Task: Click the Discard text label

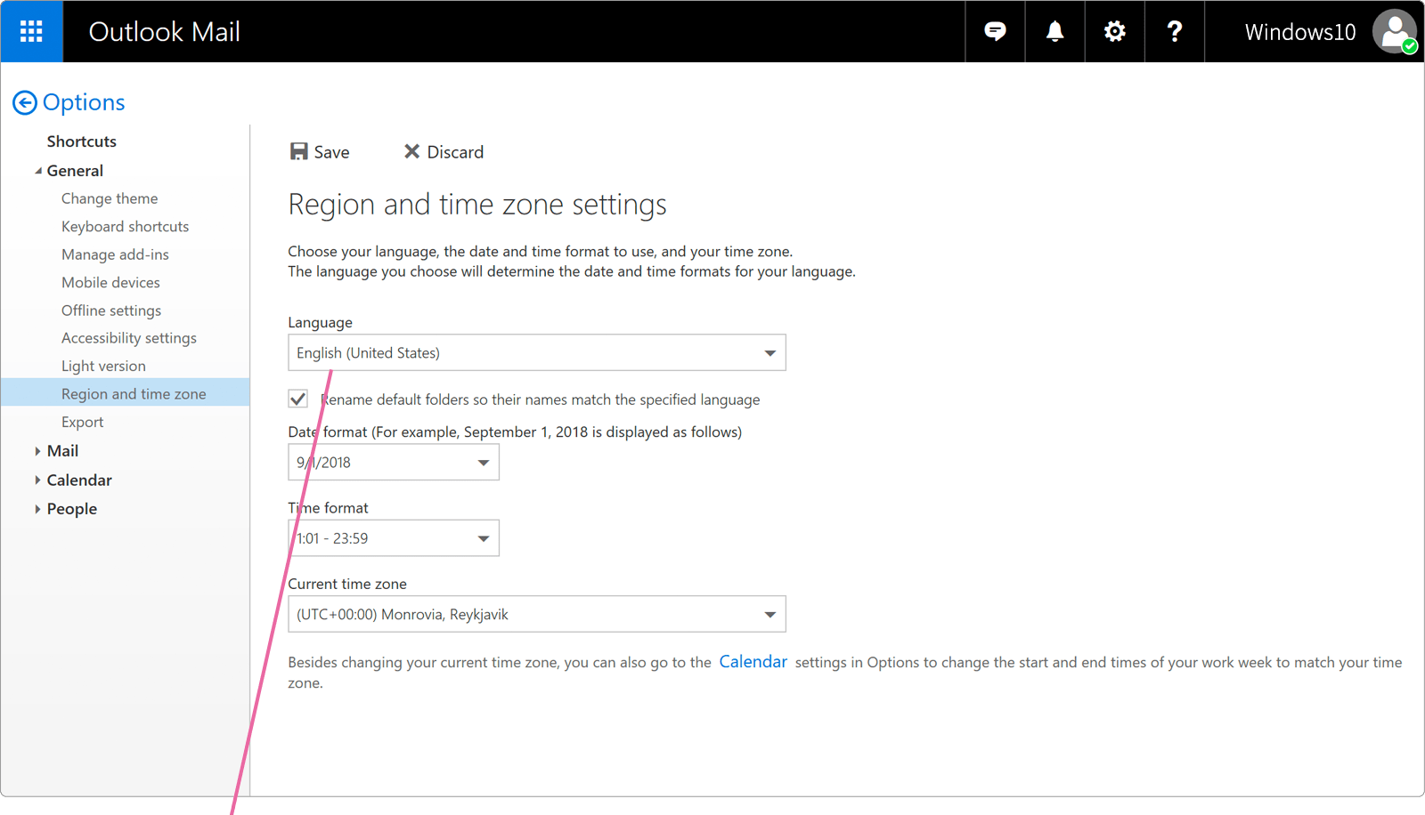Action: pos(455,152)
